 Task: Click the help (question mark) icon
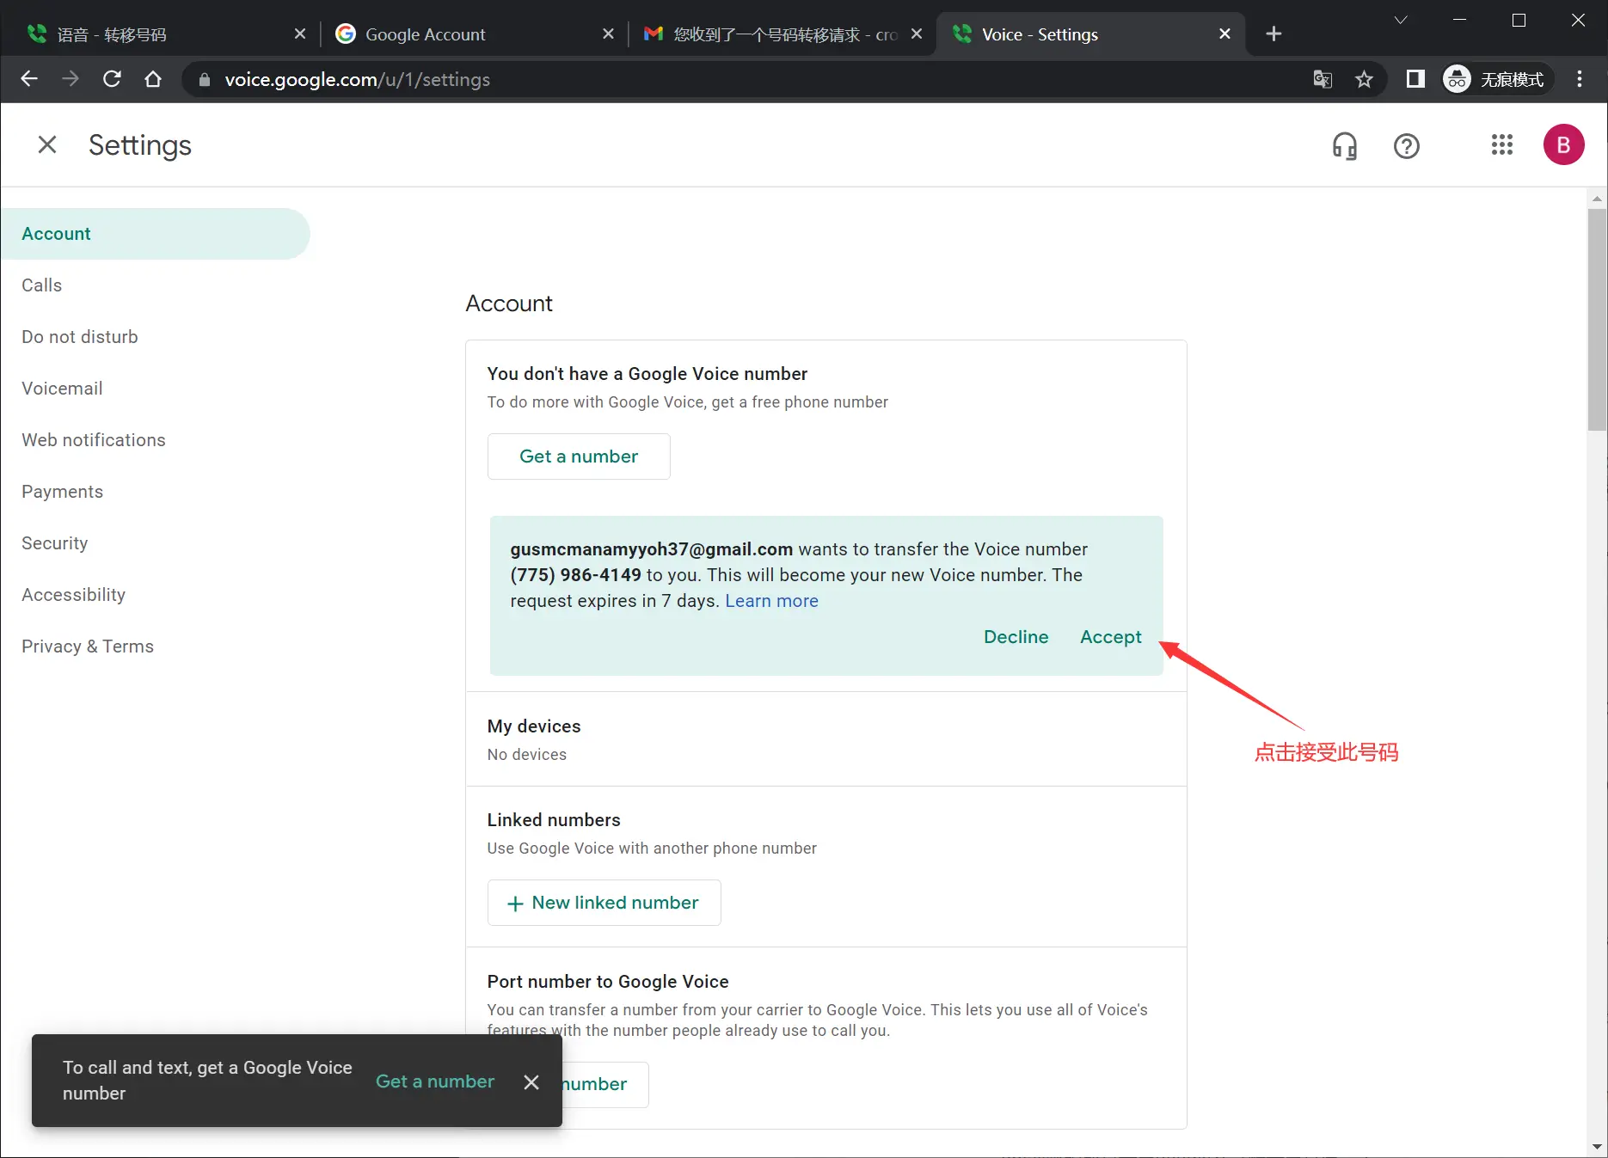point(1407,145)
